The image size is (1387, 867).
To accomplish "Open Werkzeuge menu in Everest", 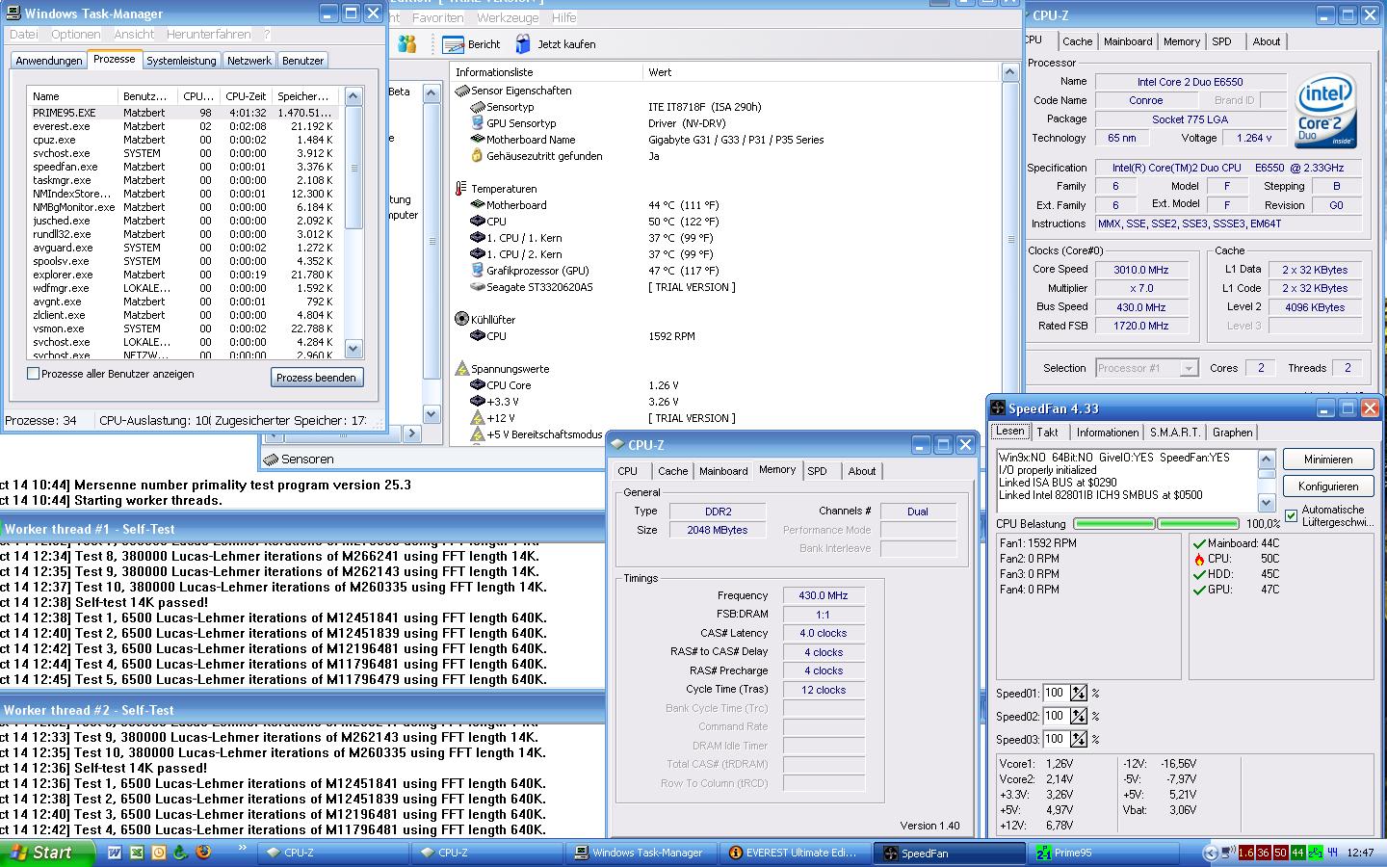I will tap(508, 17).
